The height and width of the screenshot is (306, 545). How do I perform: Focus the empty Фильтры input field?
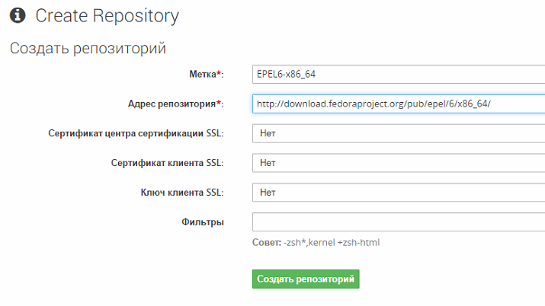click(x=398, y=222)
